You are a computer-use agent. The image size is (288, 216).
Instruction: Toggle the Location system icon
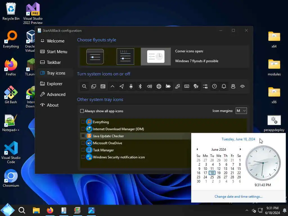(x=121, y=86)
